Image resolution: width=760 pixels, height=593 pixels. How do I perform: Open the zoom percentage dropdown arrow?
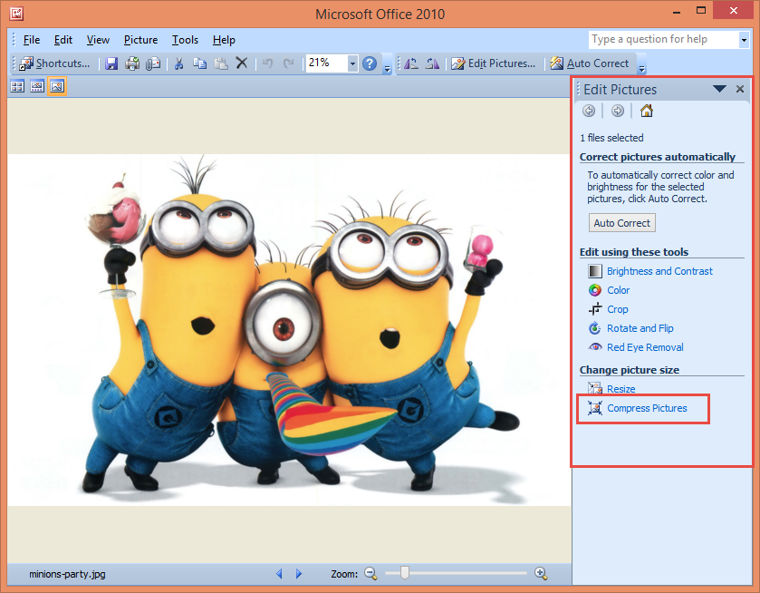pyautogui.click(x=353, y=63)
